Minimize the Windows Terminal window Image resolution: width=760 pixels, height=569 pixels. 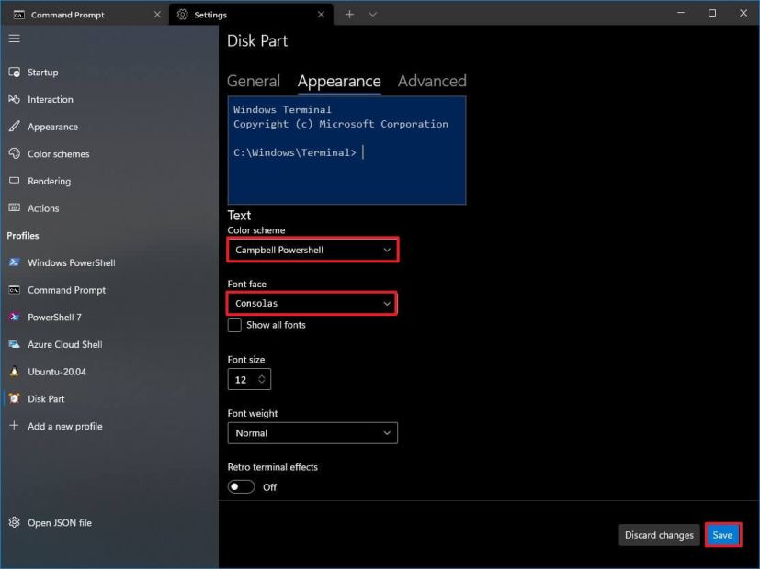pos(681,13)
